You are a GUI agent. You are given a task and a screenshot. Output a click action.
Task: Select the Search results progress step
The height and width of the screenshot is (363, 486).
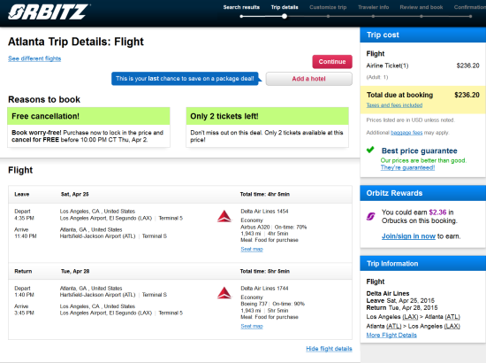tap(241, 7)
